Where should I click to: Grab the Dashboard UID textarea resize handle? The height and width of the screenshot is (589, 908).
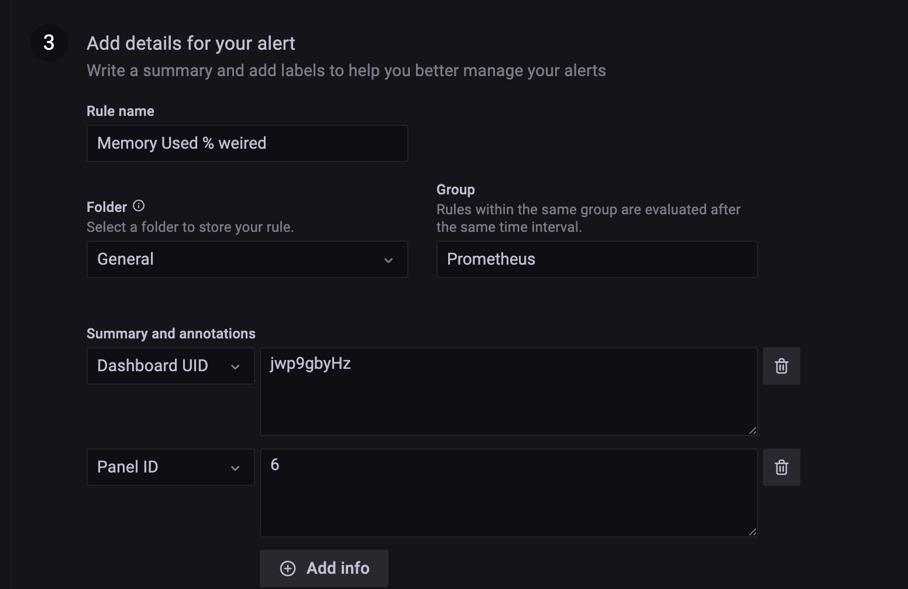coord(752,431)
